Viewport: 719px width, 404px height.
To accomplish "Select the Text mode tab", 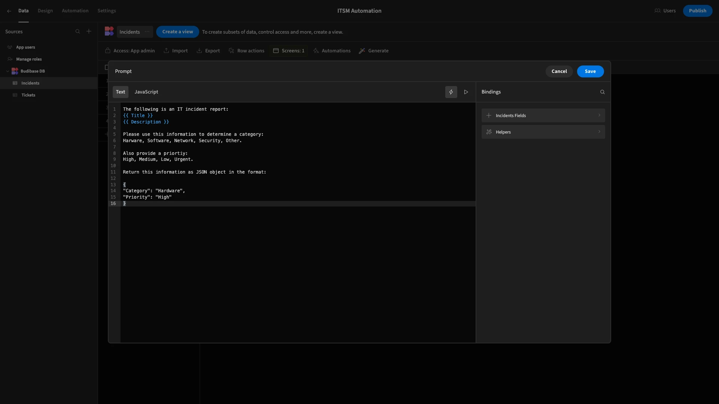I will (x=121, y=92).
